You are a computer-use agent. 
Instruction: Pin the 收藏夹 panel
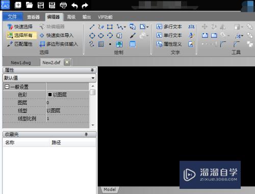86,134
